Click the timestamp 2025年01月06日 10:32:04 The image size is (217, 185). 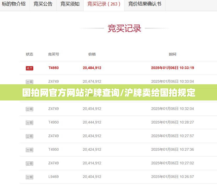tap(173, 109)
